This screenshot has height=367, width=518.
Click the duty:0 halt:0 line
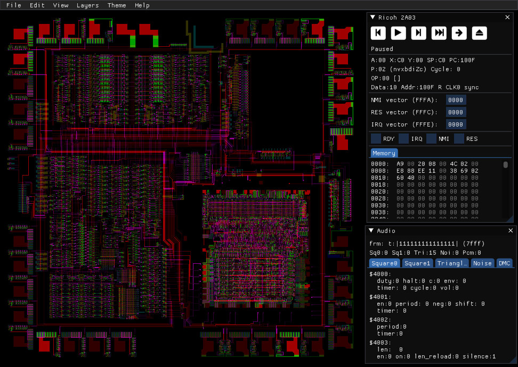(422, 281)
